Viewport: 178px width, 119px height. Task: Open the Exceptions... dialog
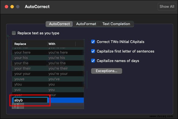click(106, 71)
